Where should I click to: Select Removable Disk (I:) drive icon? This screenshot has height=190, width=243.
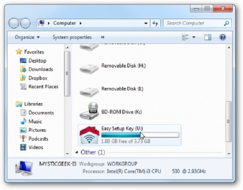[89, 91]
